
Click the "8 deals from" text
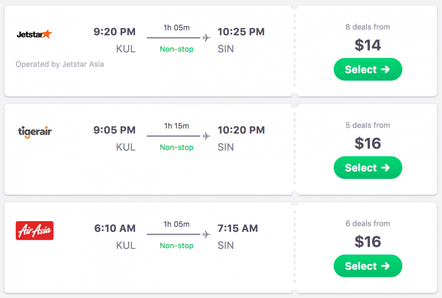point(368,27)
